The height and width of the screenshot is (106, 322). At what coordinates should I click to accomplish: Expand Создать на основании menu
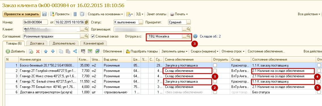point(105,14)
